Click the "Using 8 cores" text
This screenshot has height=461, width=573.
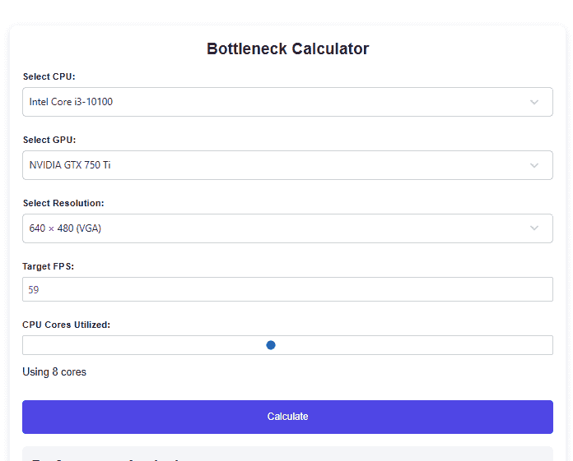[x=54, y=371]
